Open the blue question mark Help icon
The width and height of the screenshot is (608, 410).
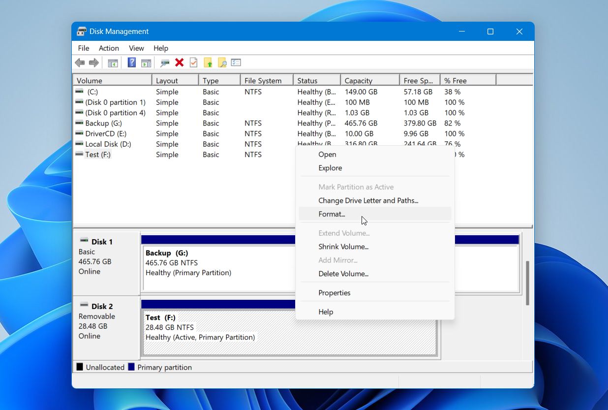coord(132,63)
